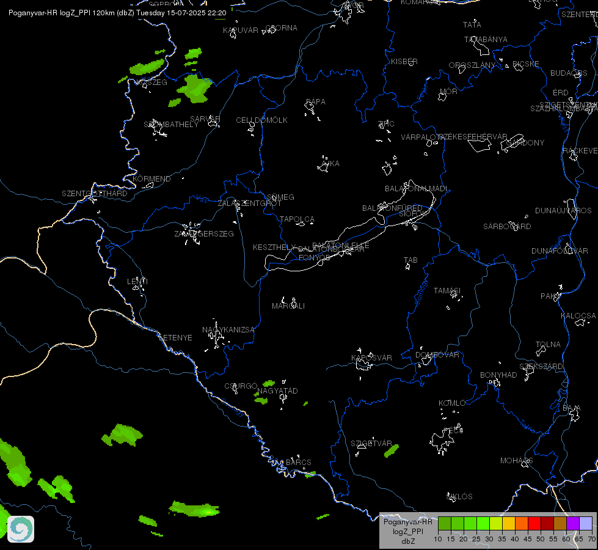Select the purple 60-65 dBZ legend swatch

pyautogui.click(x=573, y=523)
